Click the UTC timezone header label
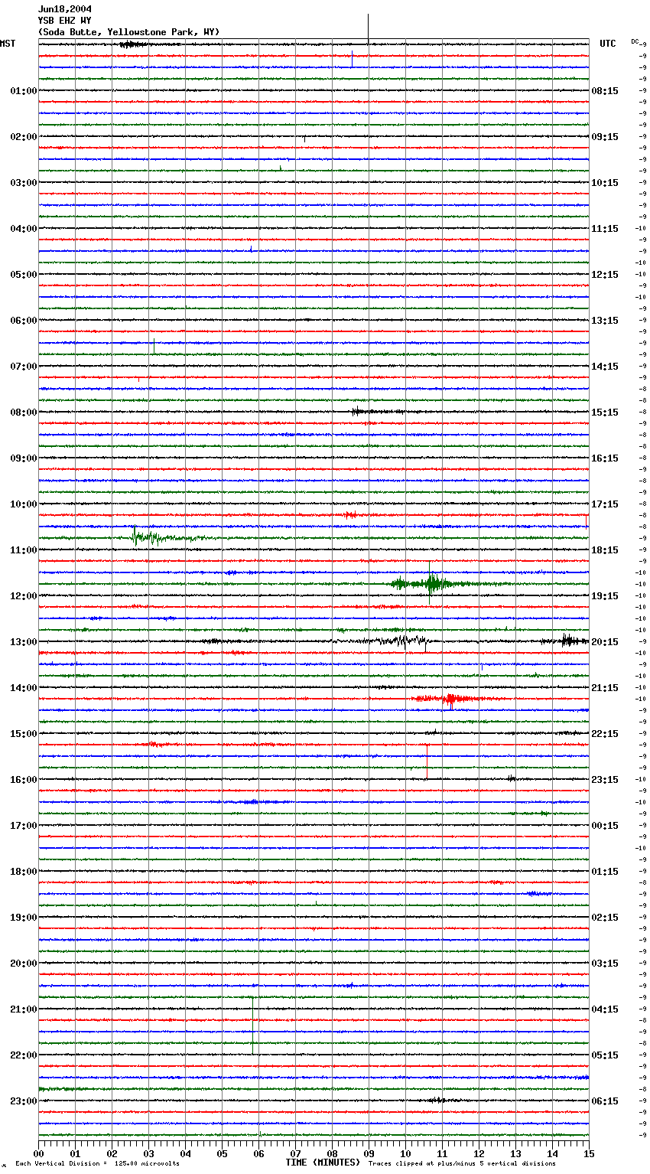This screenshot has height=1174, width=650. (608, 44)
